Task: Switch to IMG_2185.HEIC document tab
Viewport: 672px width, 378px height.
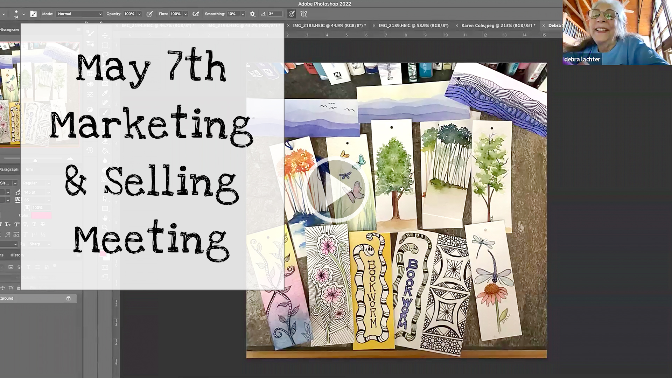Action: point(329,26)
